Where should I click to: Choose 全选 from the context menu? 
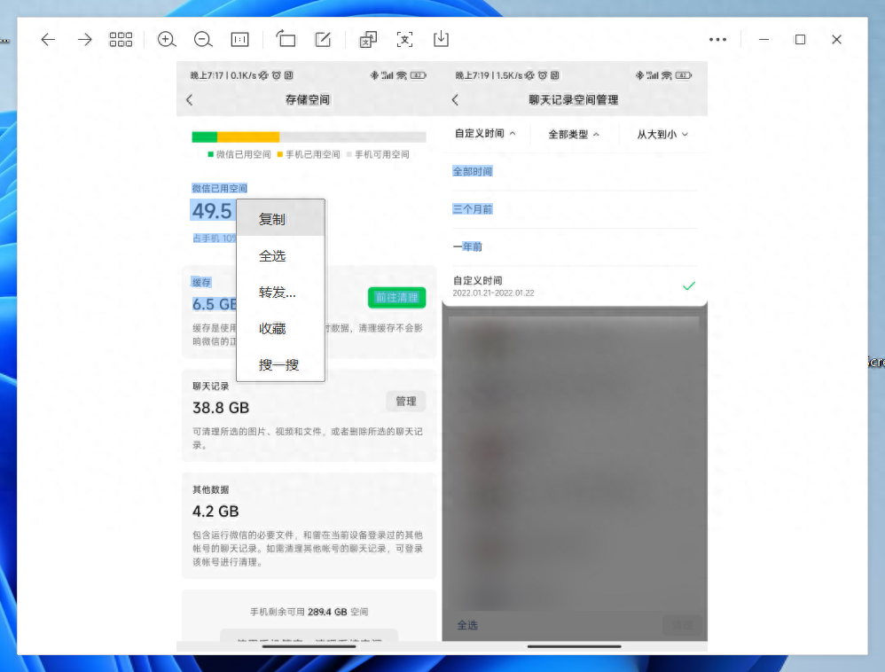pos(272,256)
